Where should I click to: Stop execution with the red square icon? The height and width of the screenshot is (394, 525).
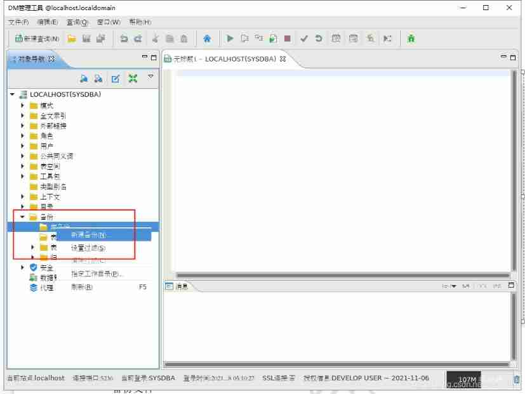287,39
